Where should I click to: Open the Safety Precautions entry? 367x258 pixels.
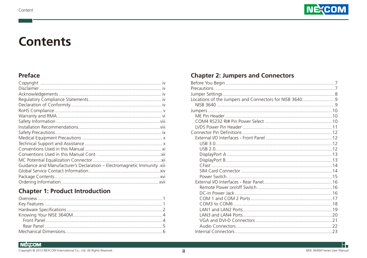point(92,132)
